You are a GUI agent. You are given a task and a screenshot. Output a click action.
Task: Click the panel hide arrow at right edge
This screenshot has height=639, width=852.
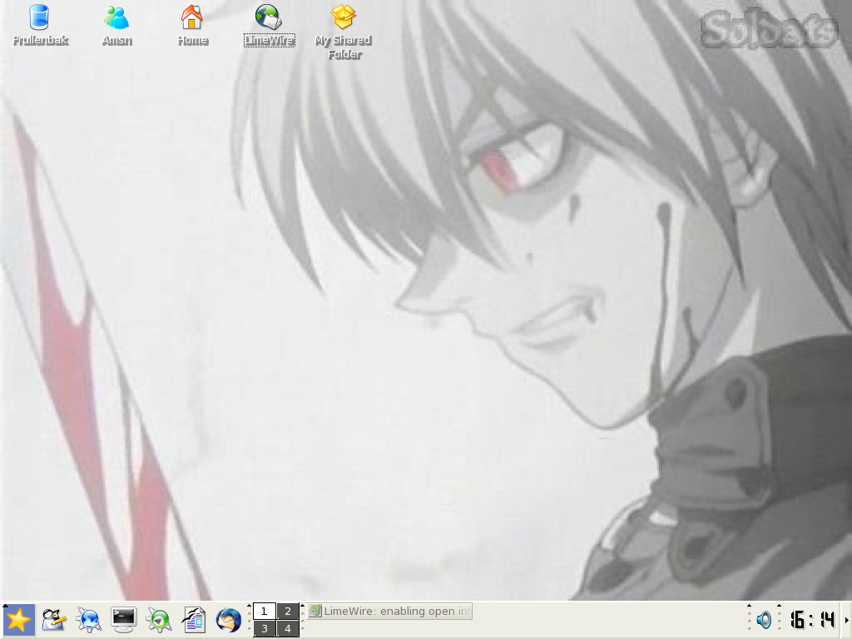click(x=846, y=620)
